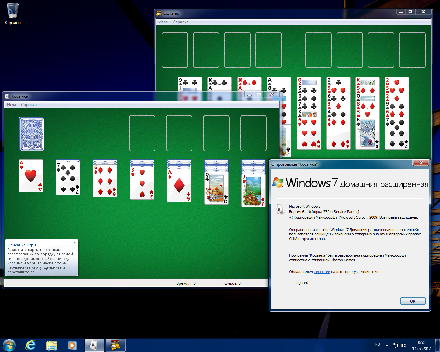Show hidden tray icons arrow
Screen dimensions: 440x352
tap(387, 345)
